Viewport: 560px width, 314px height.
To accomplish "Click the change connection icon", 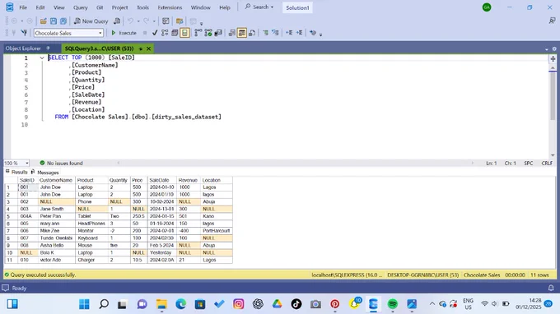I will click(24, 33).
